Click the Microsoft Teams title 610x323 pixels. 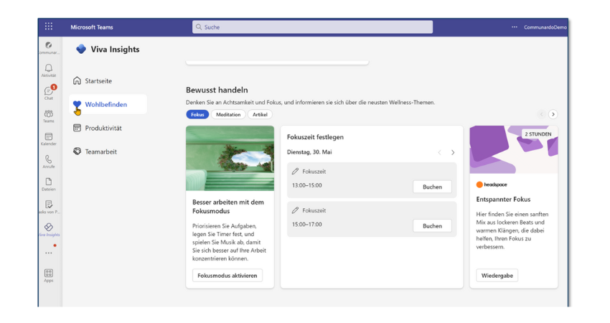tap(92, 27)
